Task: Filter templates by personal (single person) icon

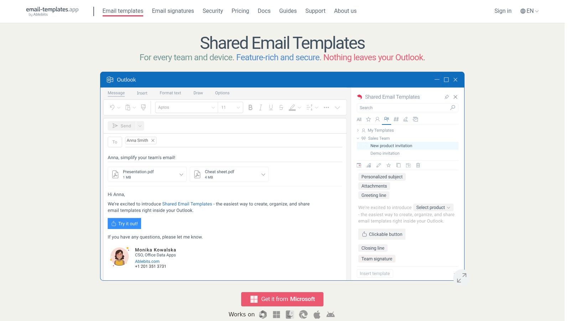Action: [x=377, y=119]
